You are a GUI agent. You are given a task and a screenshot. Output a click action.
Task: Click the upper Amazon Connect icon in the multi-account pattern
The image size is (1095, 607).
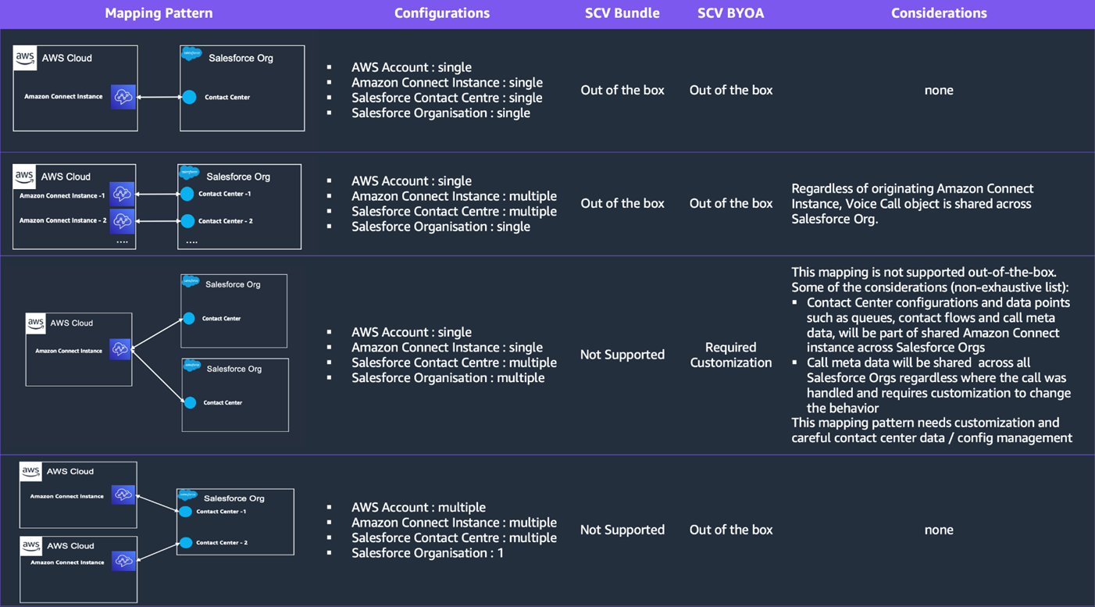point(123,495)
